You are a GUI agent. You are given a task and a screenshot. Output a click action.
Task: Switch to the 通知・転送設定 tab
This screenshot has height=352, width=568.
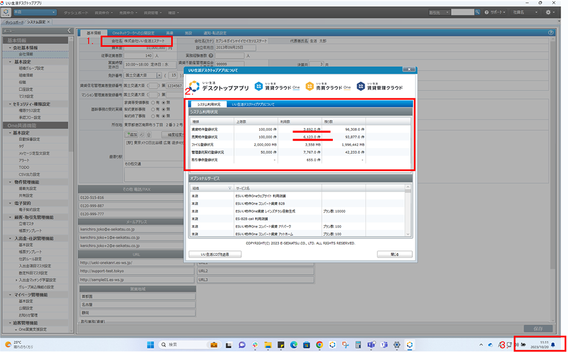coord(215,33)
